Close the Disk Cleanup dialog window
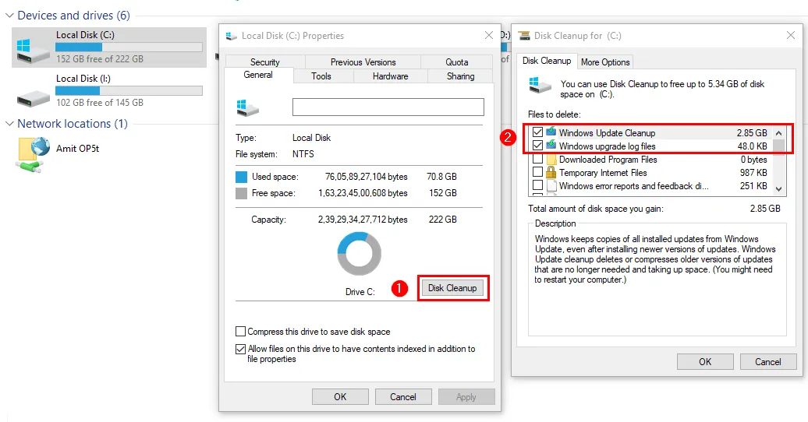Image resolution: width=808 pixels, height=422 pixels. point(791,35)
